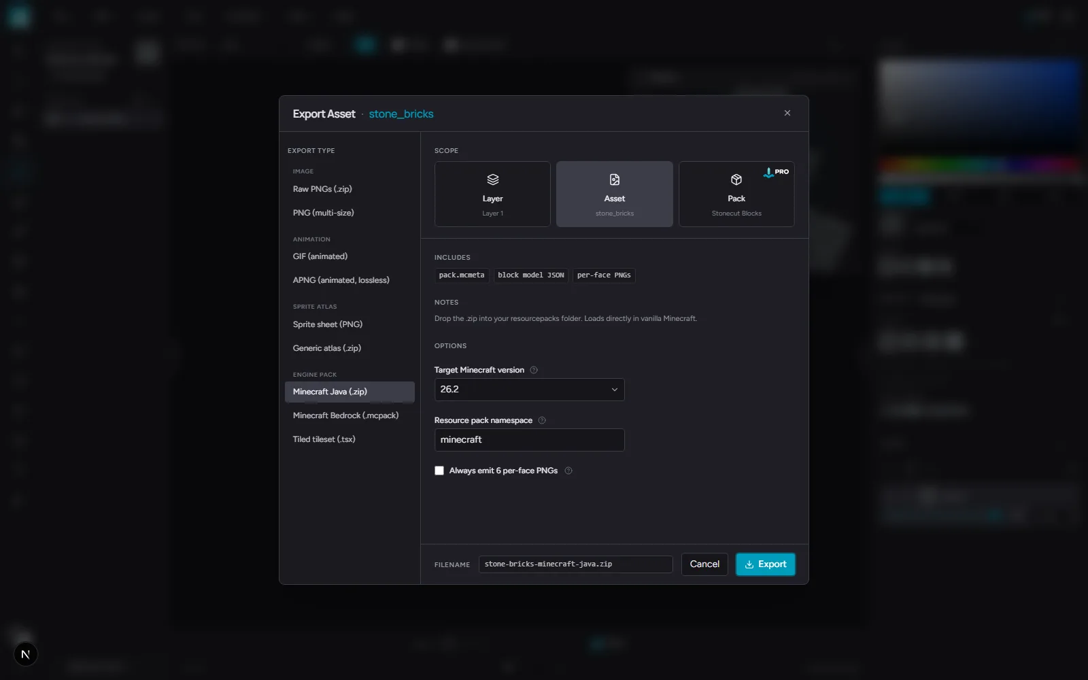The width and height of the screenshot is (1088, 680).
Task: Choose Tiled tileset (.tsx) export type
Action: coord(350,439)
